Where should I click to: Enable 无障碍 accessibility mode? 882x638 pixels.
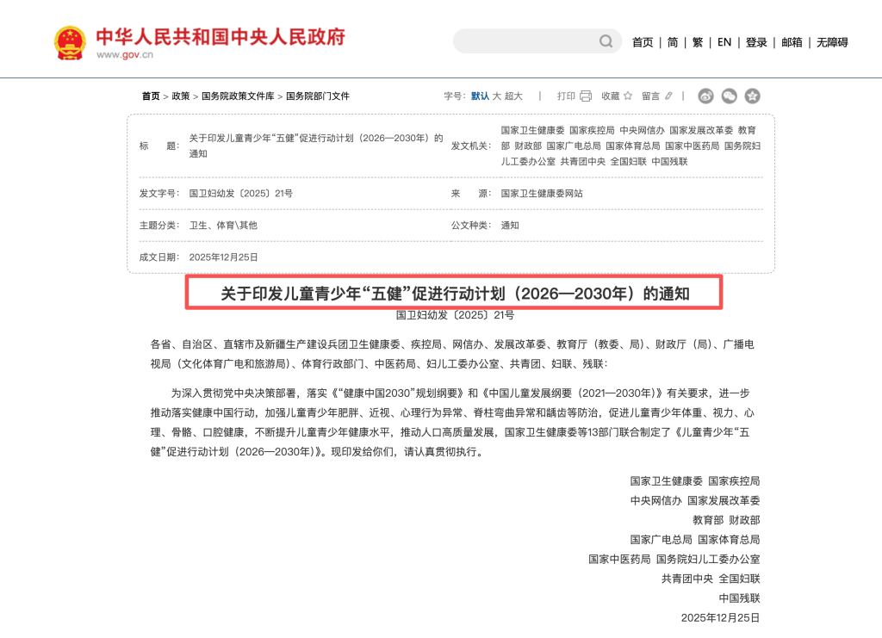[x=832, y=42]
